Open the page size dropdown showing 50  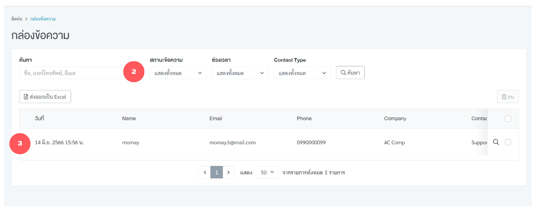(x=267, y=172)
